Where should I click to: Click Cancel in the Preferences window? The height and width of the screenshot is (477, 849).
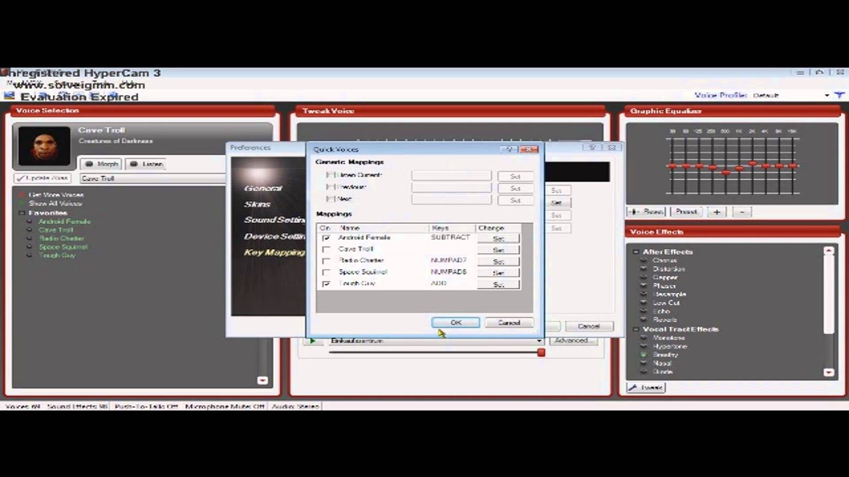(x=588, y=326)
